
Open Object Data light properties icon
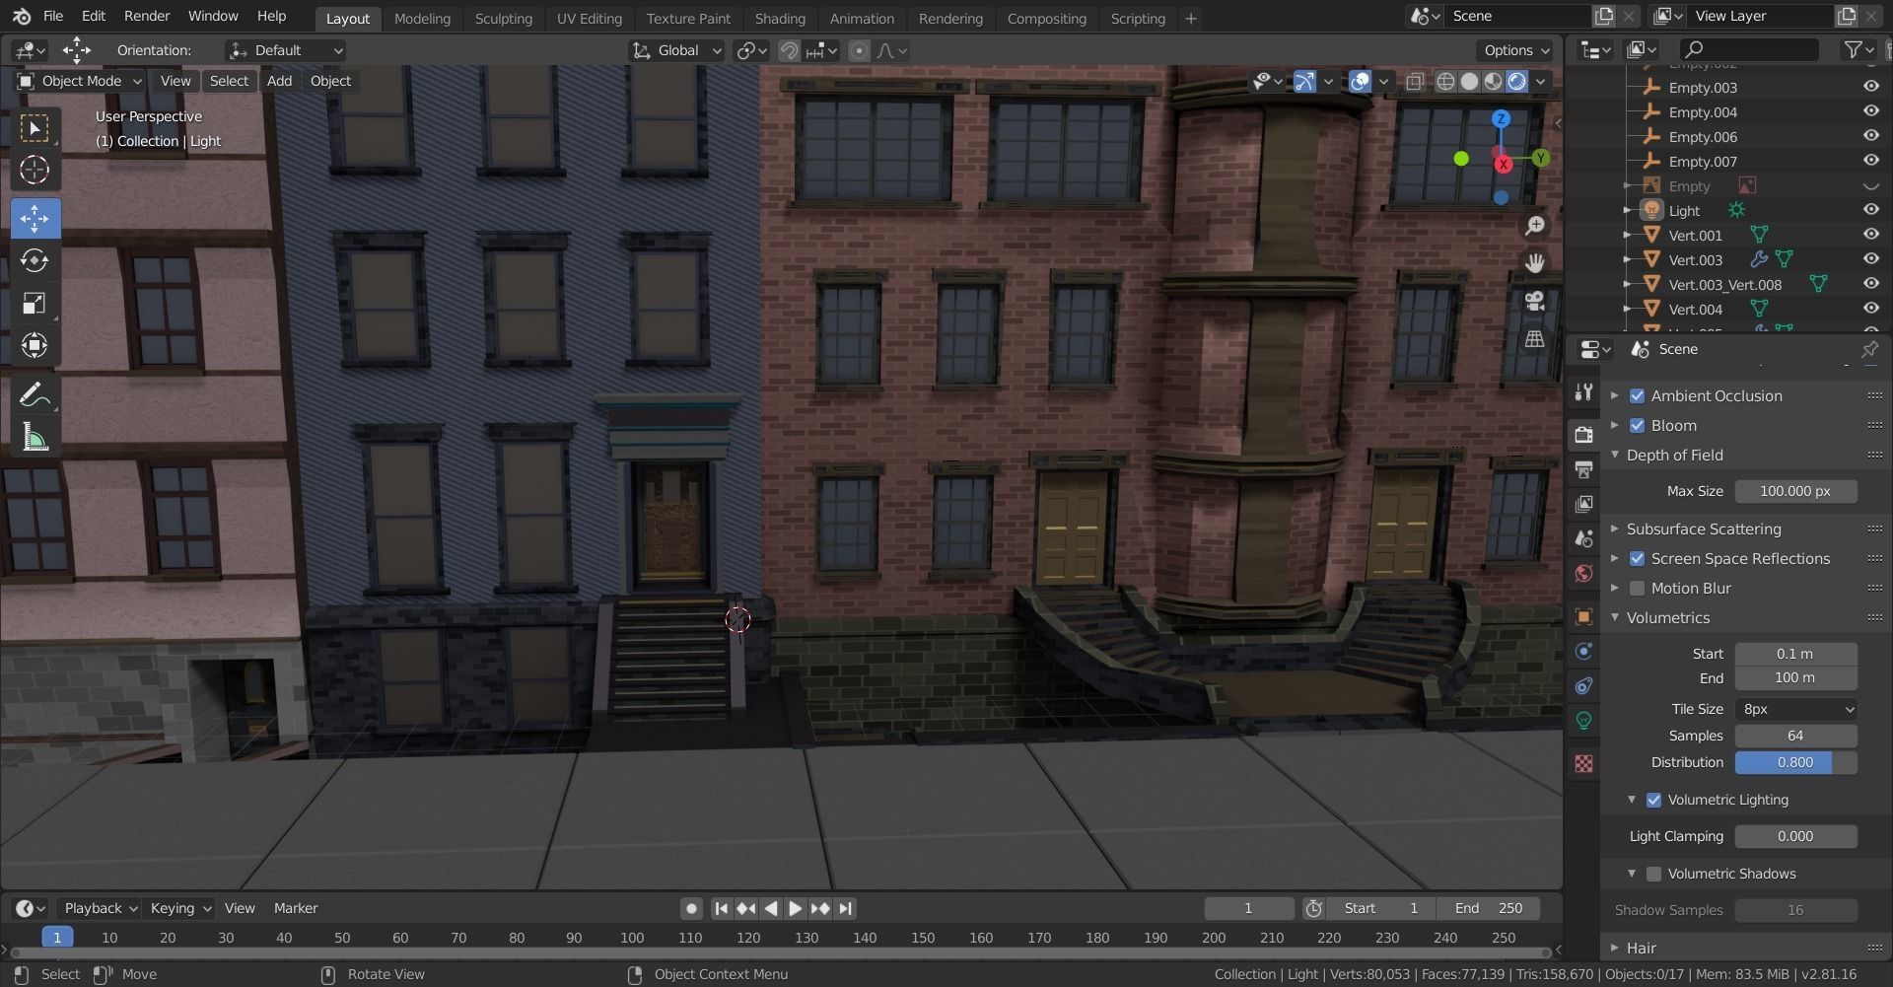point(1583,721)
